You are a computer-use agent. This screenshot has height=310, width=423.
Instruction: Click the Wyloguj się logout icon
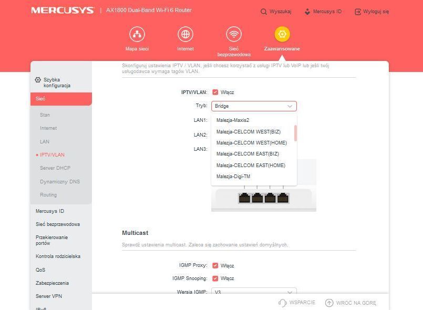pos(358,12)
